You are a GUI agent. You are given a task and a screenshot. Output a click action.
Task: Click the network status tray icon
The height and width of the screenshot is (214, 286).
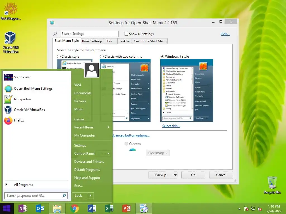[253, 209]
